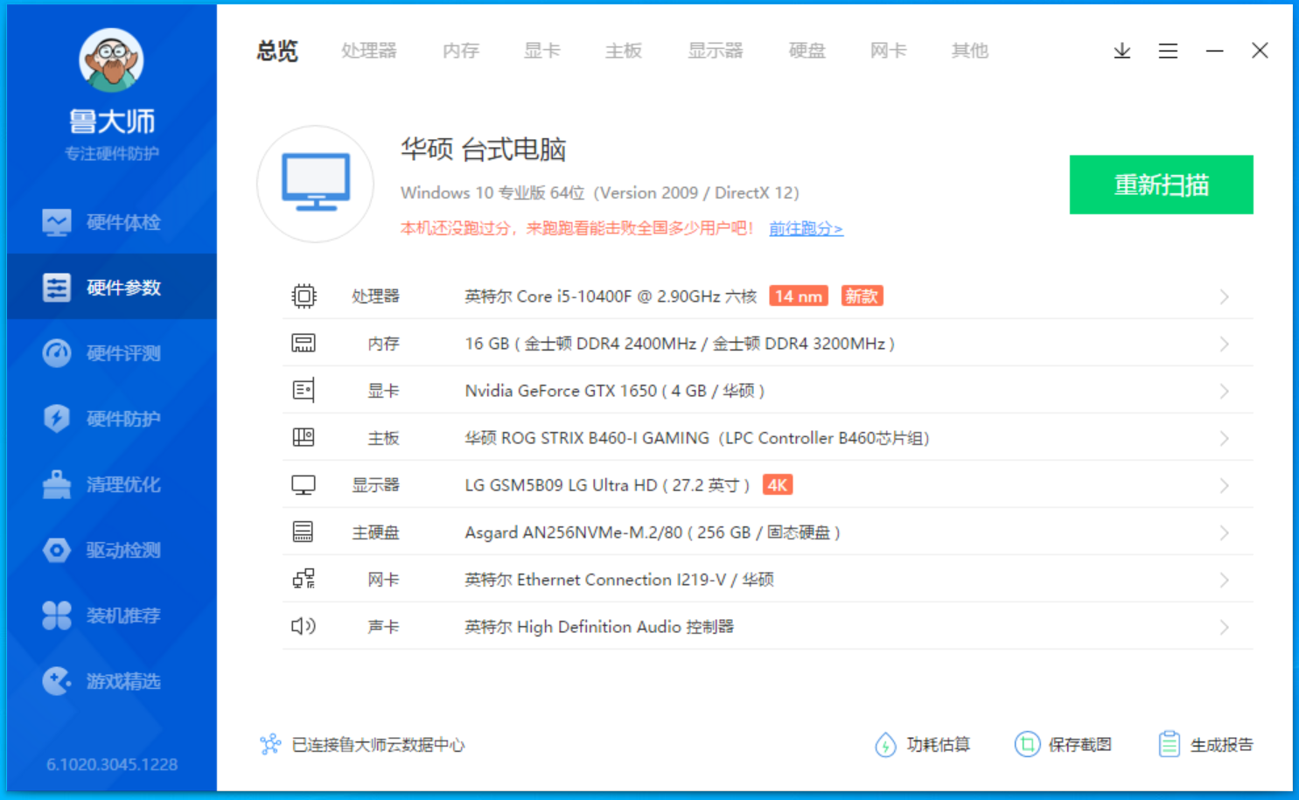Screen dimensions: 1299x800
Task: Click the download arrow icon in title bar
Action: coord(1122,51)
